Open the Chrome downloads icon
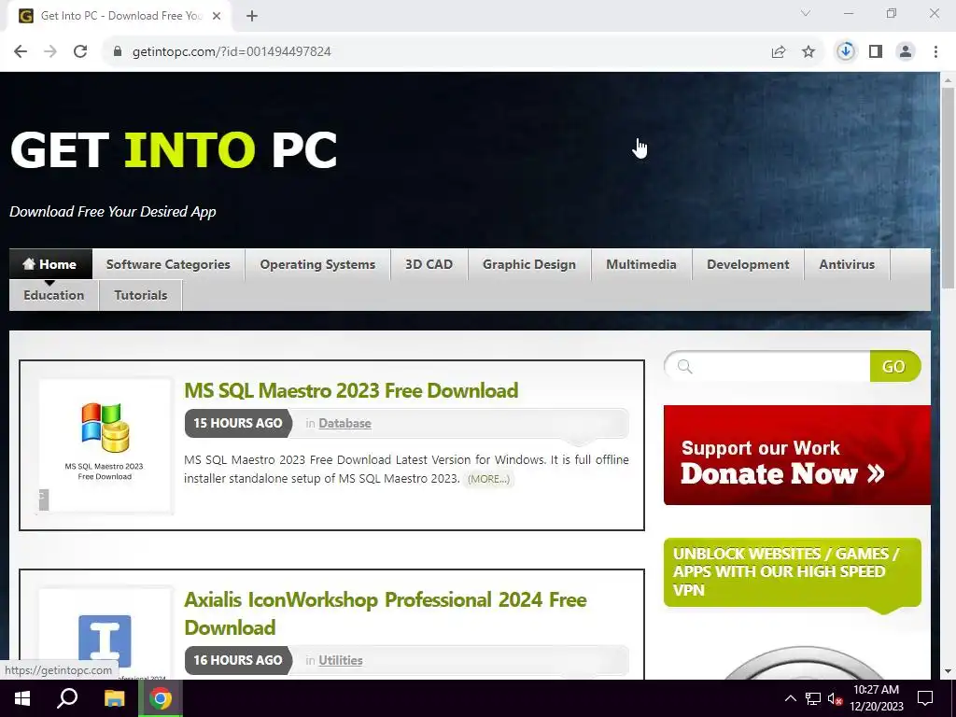The height and width of the screenshot is (717, 956). click(846, 51)
